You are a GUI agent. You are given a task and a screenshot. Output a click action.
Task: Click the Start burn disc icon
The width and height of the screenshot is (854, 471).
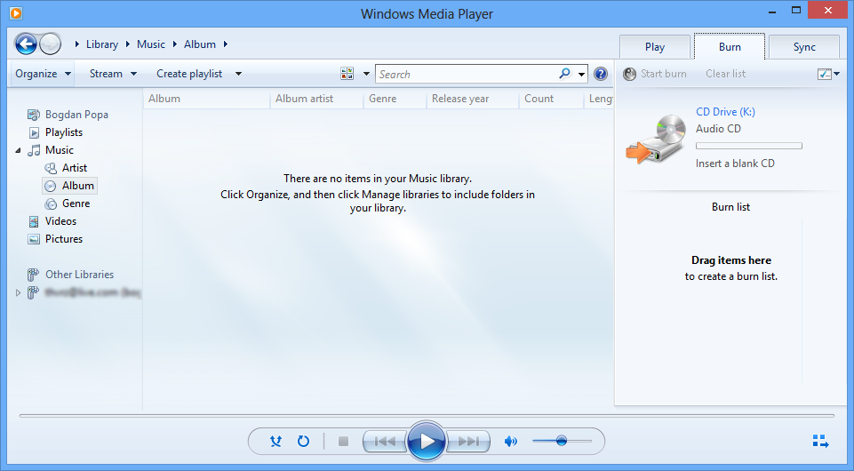coord(629,74)
